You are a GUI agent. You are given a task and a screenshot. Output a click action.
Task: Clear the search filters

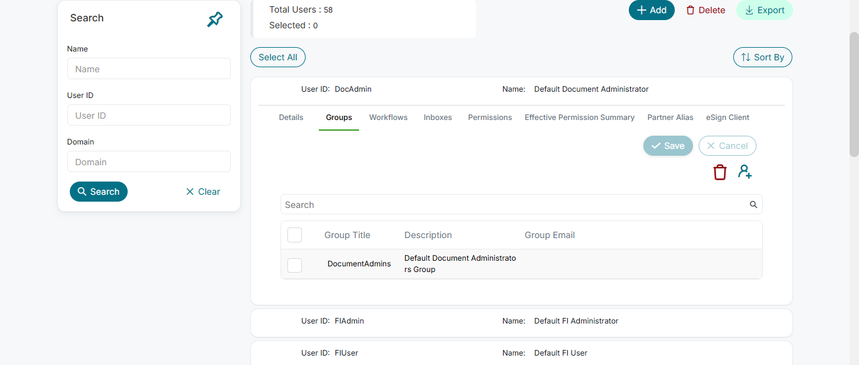[x=202, y=192]
